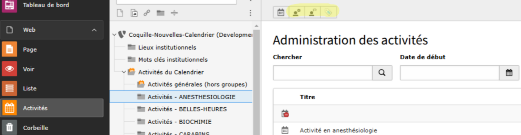
Task: Focus the page tree filter field
Action: pos(177,1)
